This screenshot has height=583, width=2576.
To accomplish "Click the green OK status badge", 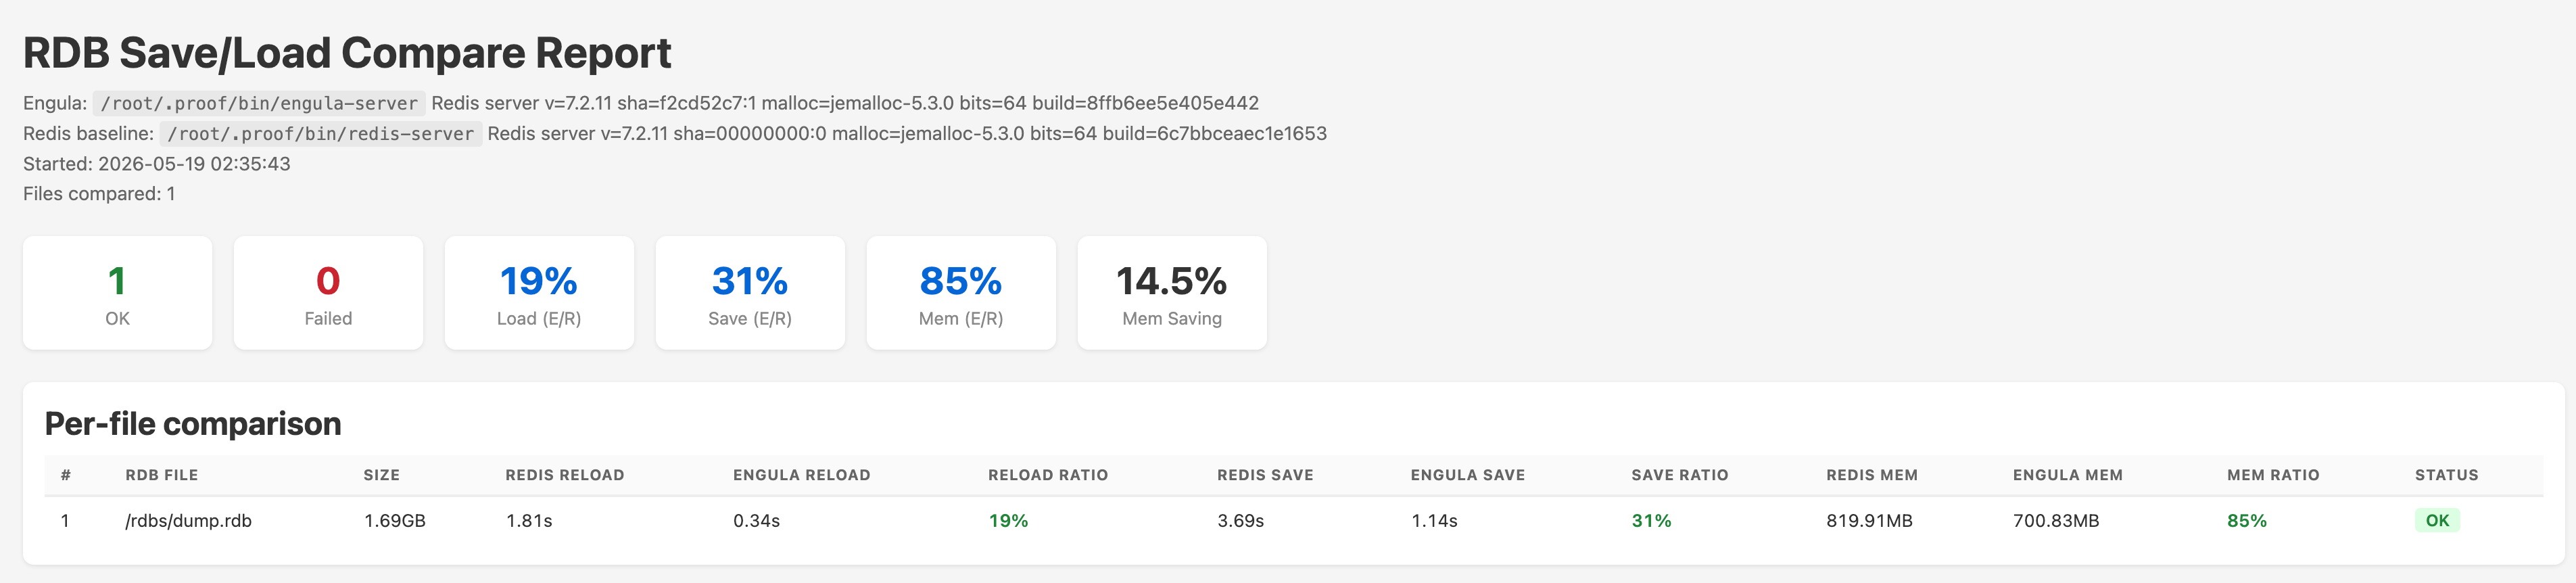I will (x=2437, y=521).
